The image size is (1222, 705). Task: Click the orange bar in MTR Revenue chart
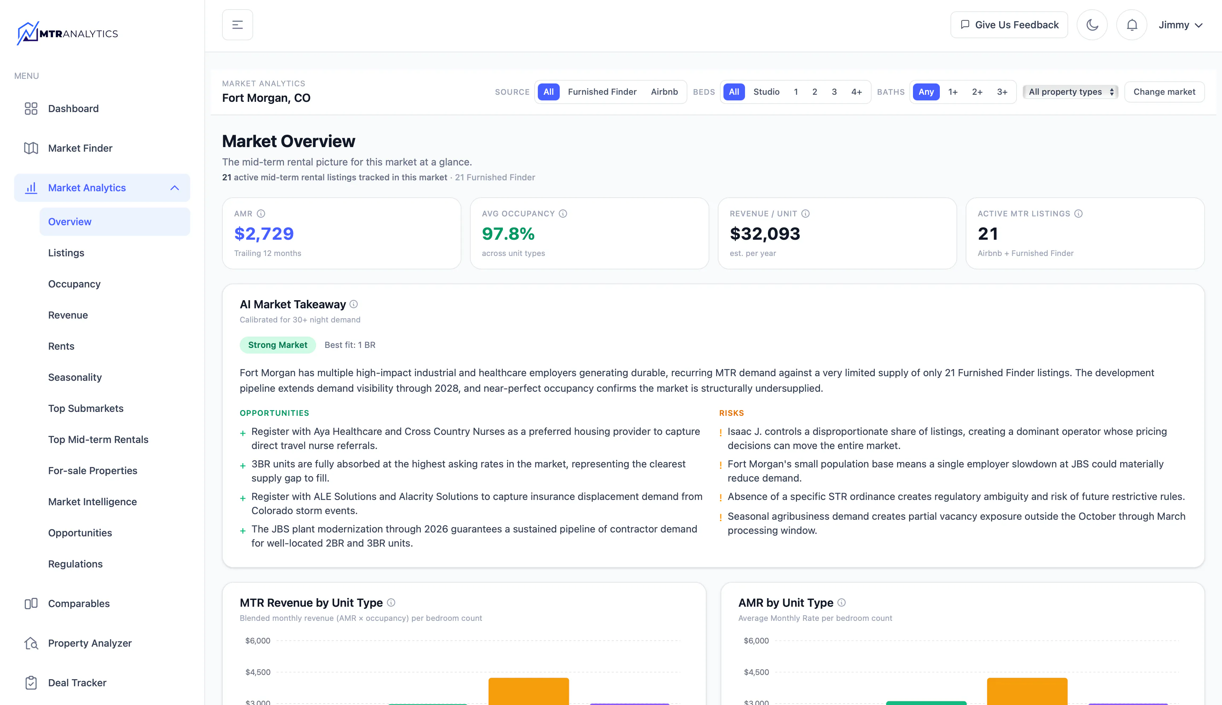click(529, 692)
